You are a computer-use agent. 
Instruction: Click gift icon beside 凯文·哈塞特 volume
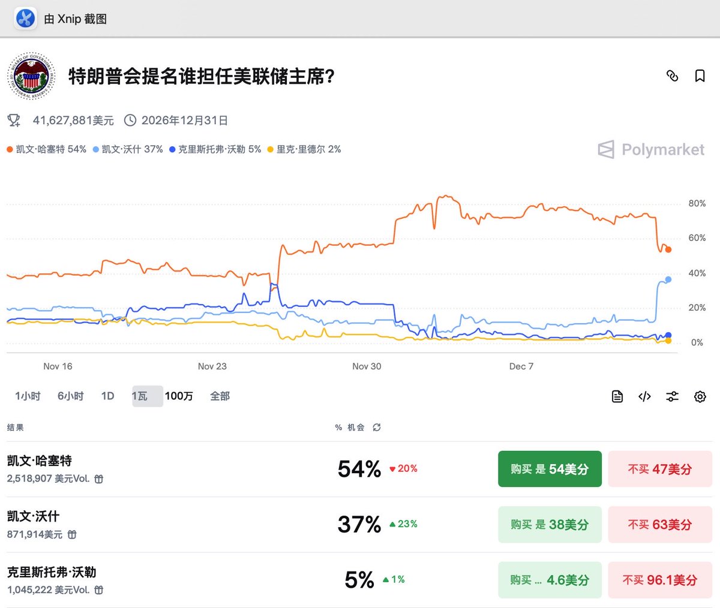[x=99, y=479]
